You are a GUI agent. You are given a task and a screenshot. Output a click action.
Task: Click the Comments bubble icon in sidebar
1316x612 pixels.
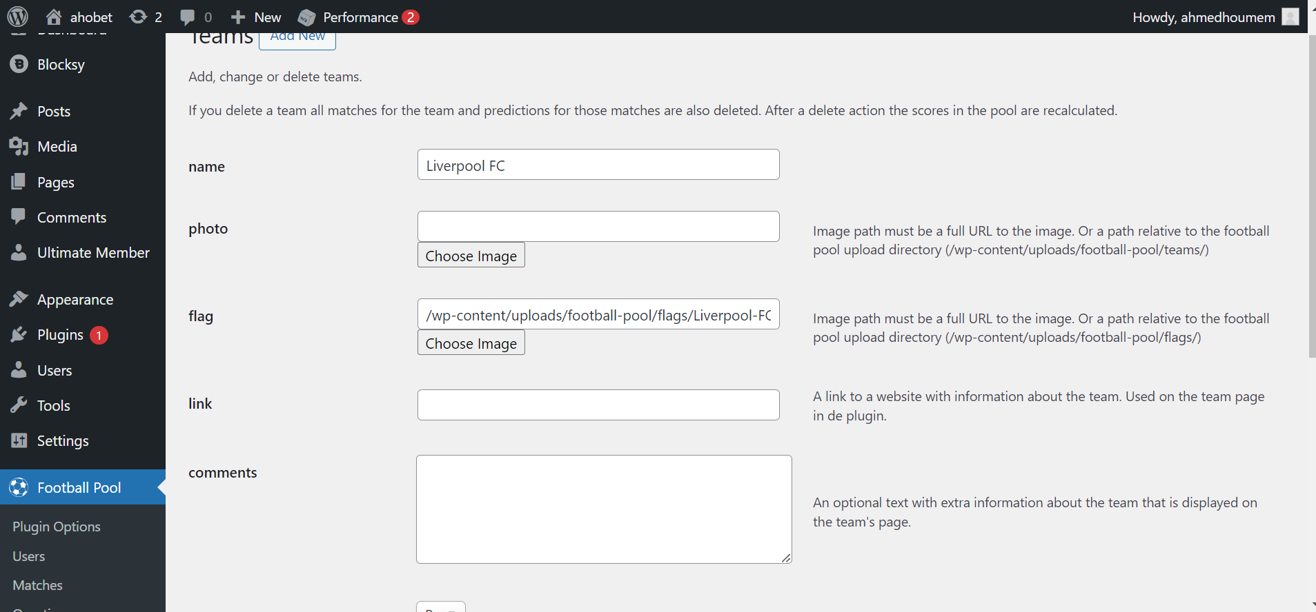[x=19, y=217]
